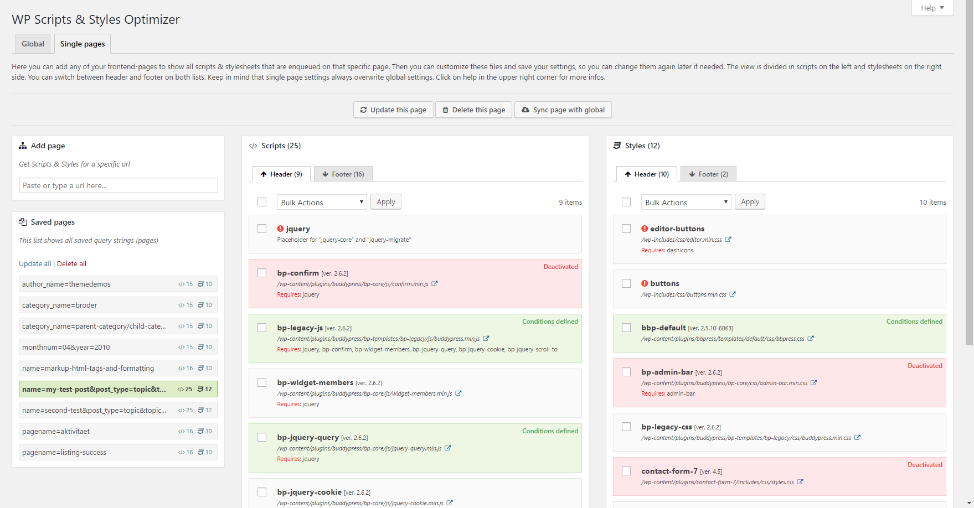Select highlighted saved page name=my-test-post

[x=118, y=389]
